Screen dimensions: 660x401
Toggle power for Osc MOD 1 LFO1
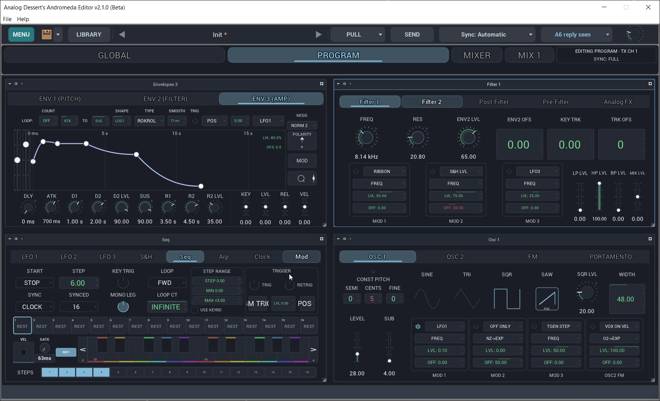point(418,326)
